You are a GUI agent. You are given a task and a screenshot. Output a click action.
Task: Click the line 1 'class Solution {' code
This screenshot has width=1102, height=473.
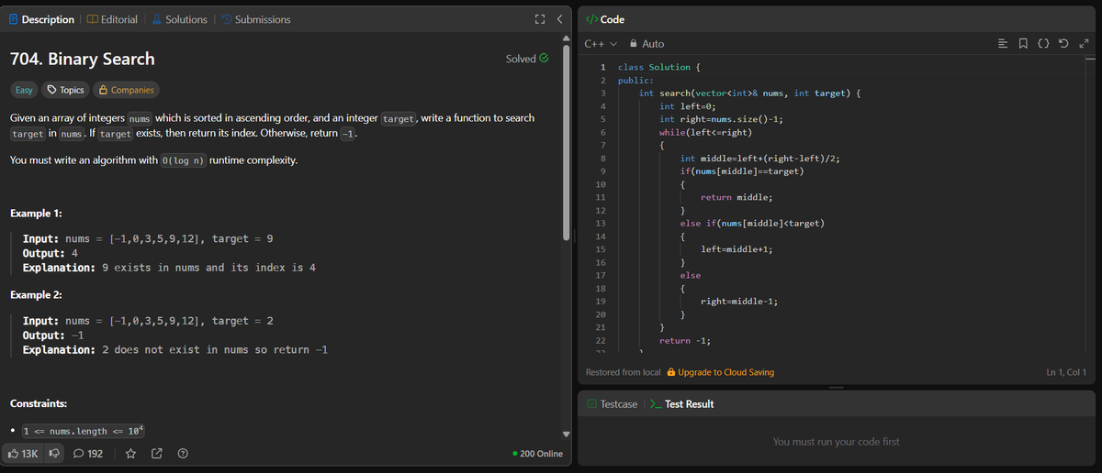click(660, 67)
